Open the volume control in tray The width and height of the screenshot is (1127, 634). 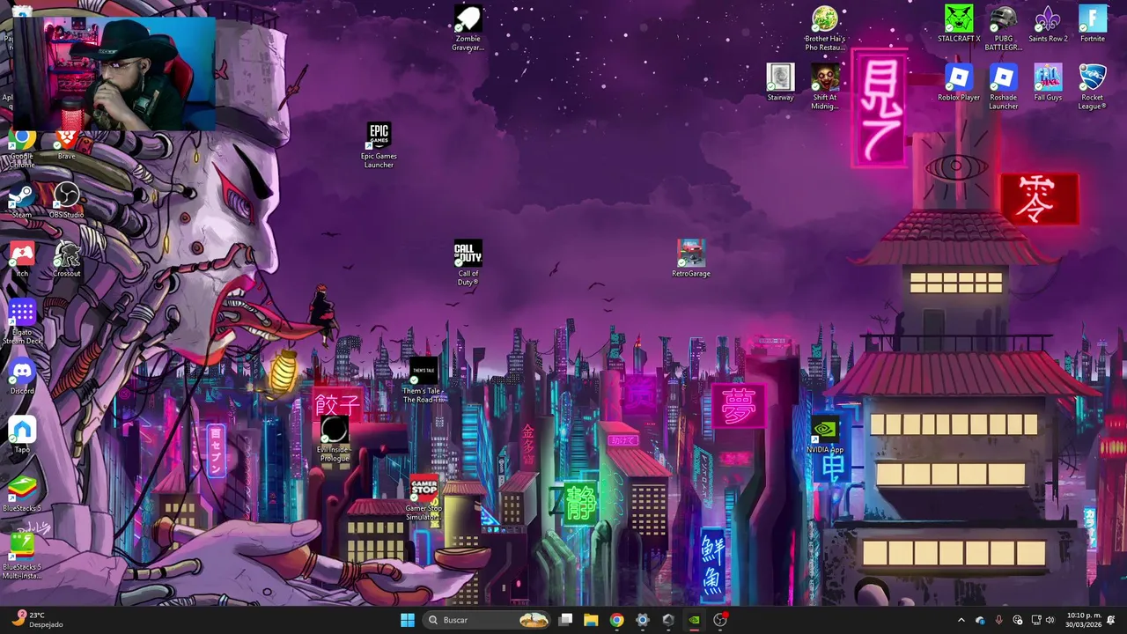pos(1050,620)
